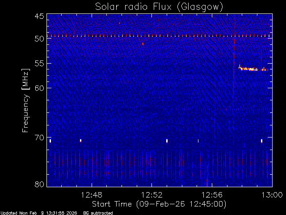
Task: Click the white marker below 70 MHz near 12:53
Action: (x=167, y=141)
